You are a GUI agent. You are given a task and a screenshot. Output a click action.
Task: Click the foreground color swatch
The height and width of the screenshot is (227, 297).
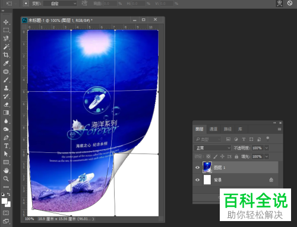(x=4, y=201)
